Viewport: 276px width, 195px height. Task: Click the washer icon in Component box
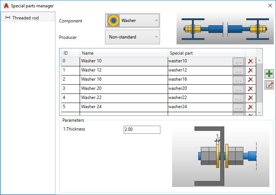click(x=113, y=21)
